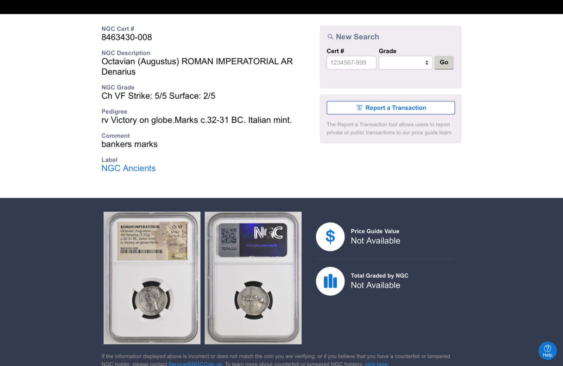The width and height of the screenshot is (563, 366).
Task: Click the Octavian coin portrait on obverse
Action: pos(151,300)
